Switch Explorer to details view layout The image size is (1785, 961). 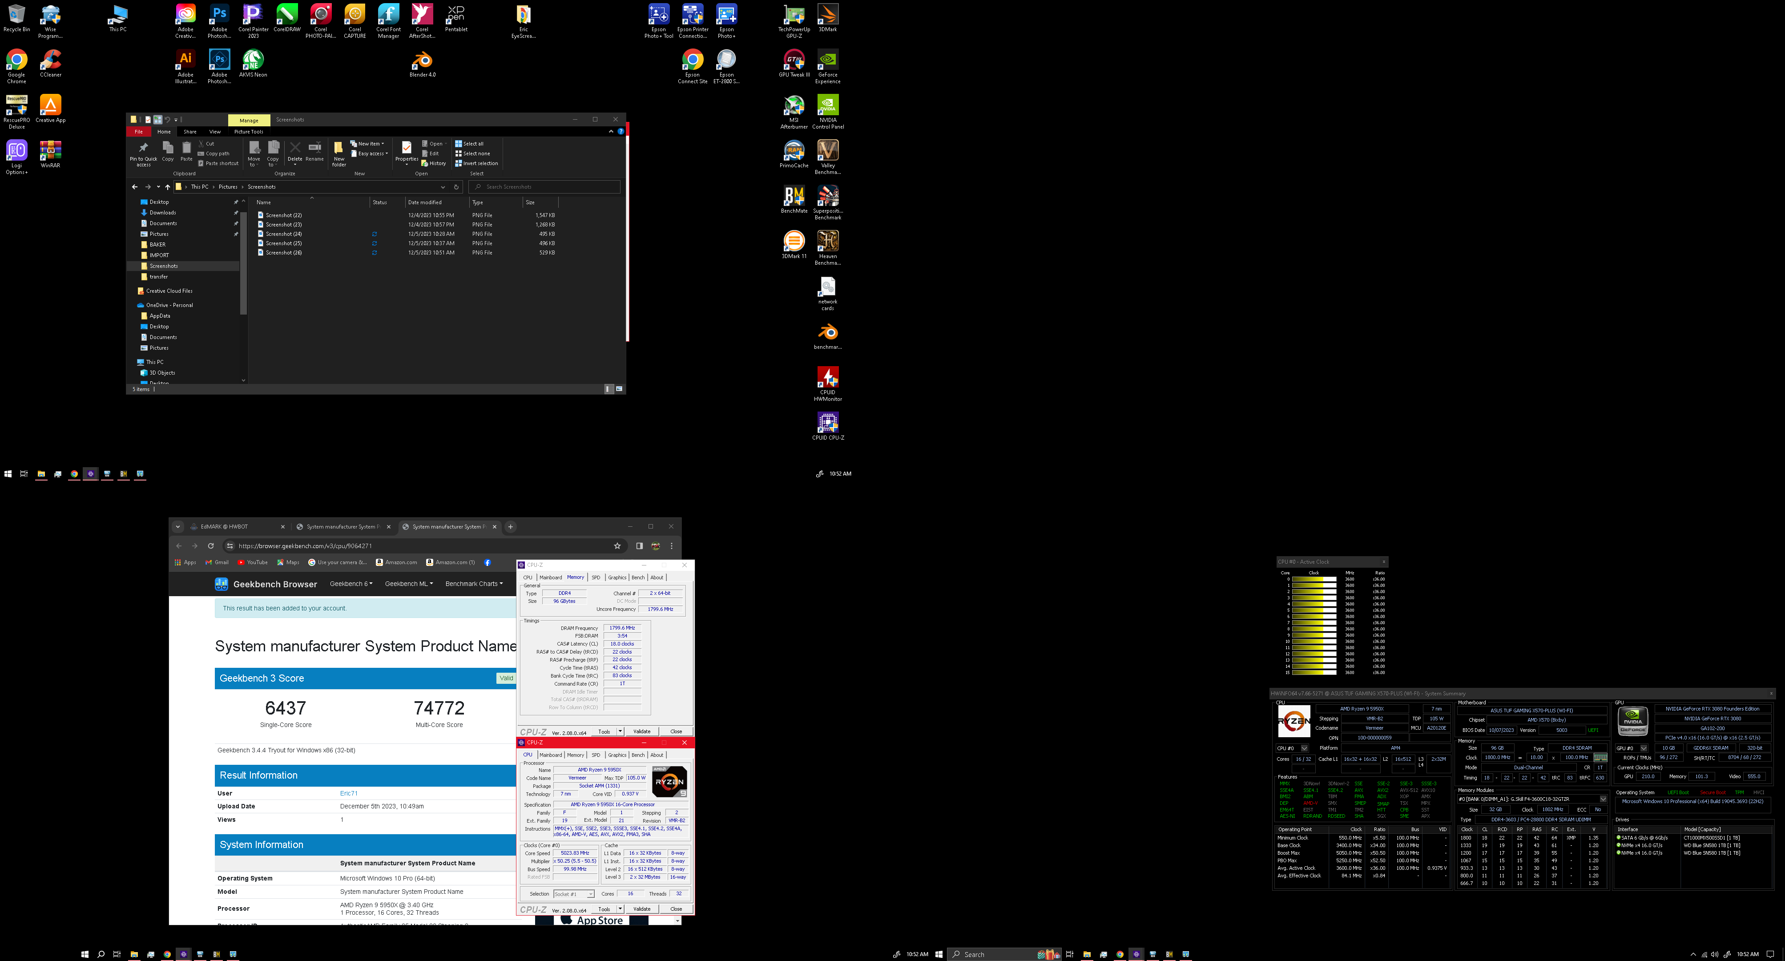pos(608,389)
